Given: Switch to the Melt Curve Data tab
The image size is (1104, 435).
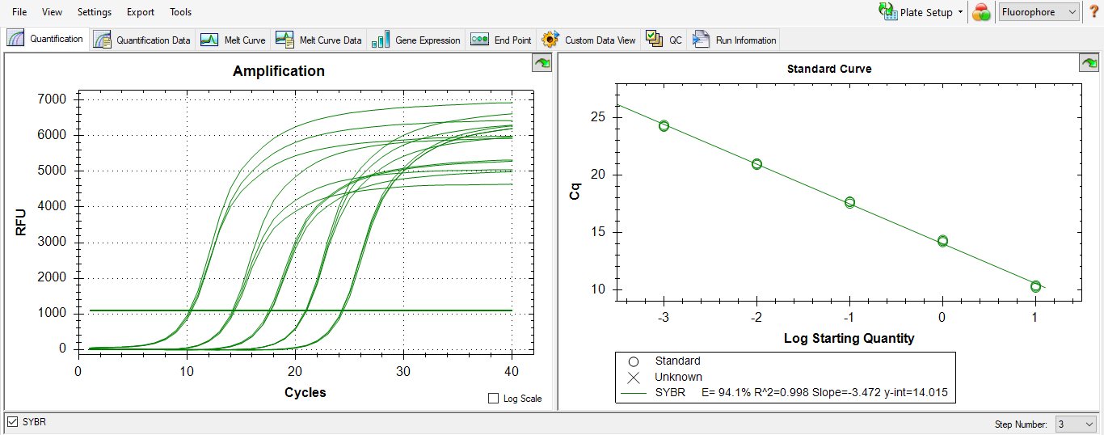Looking at the screenshot, I should (x=318, y=40).
